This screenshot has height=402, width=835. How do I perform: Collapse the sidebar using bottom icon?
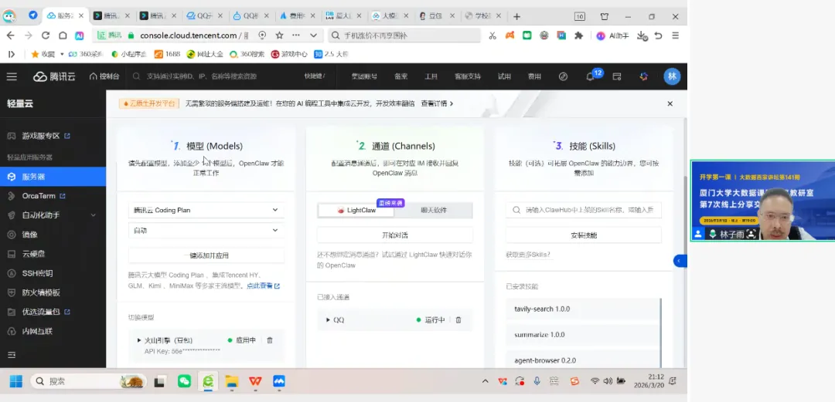[x=12, y=355]
